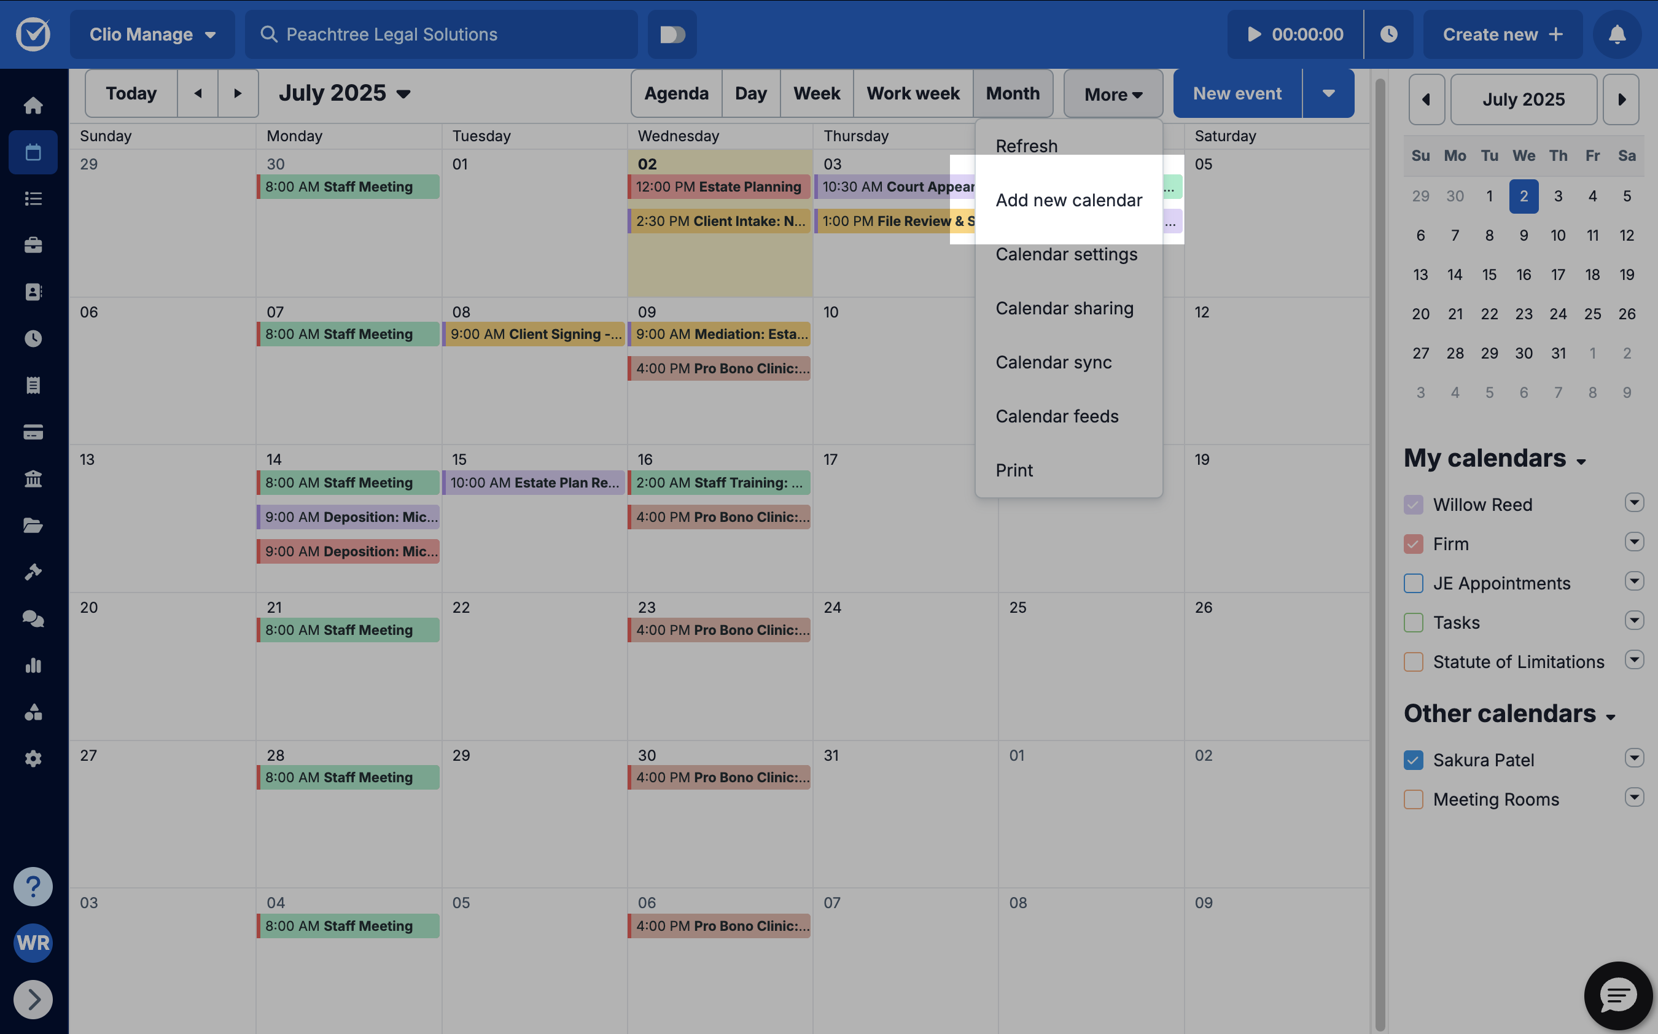This screenshot has height=1034, width=1658.
Task: Select Print from the More menu
Action: point(1068,470)
